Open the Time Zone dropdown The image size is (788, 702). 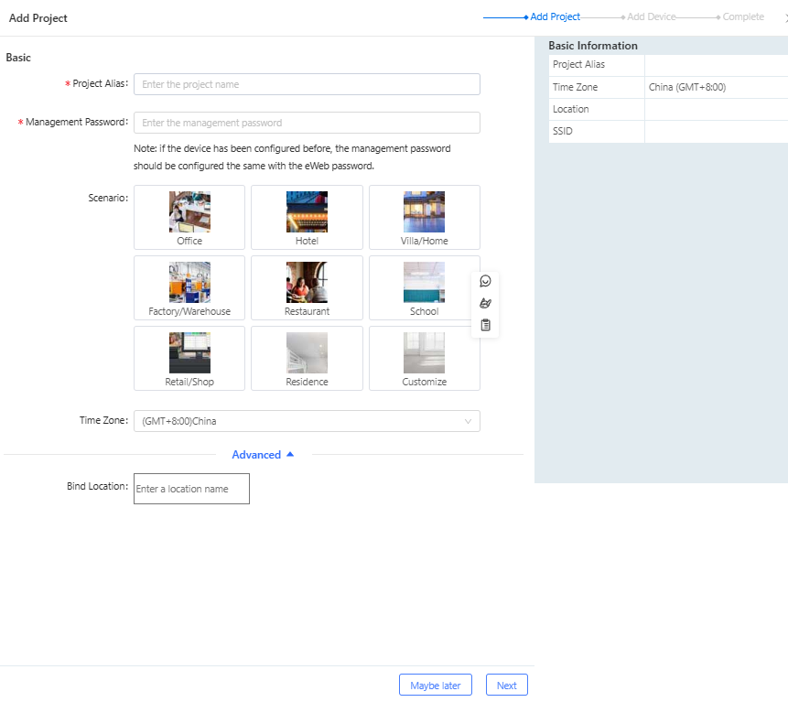(x=307, y=421)
